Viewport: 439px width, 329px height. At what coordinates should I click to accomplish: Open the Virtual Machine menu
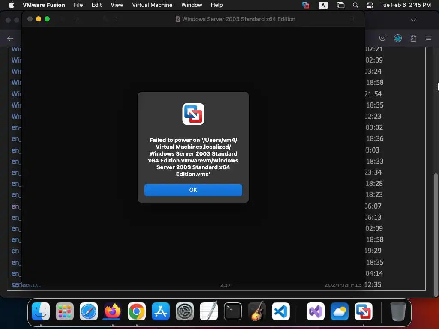[152, 5]
